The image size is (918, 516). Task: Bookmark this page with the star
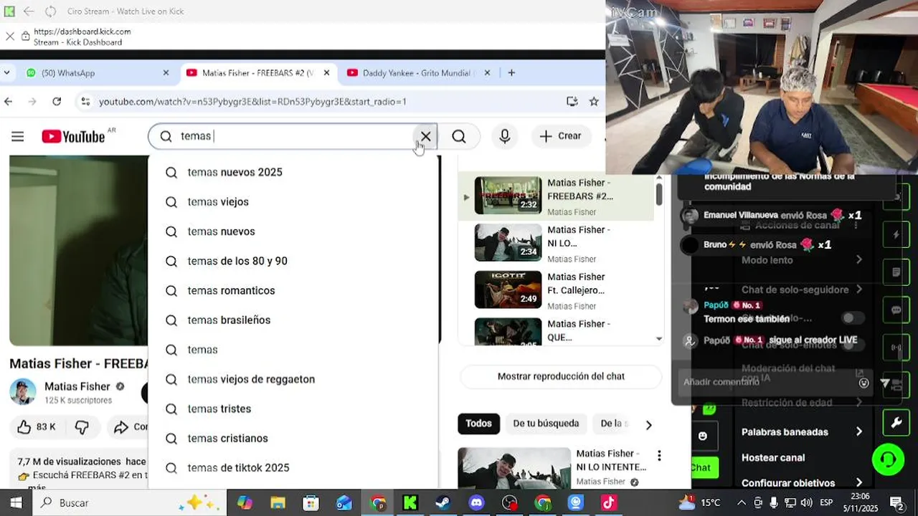click(594, 102)
